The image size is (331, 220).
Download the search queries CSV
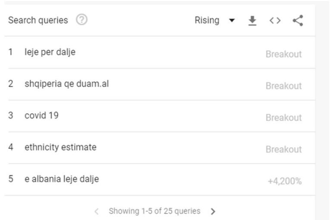coord(253,20)
